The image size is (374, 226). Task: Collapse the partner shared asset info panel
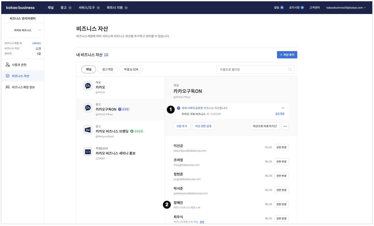click(283, 108)
